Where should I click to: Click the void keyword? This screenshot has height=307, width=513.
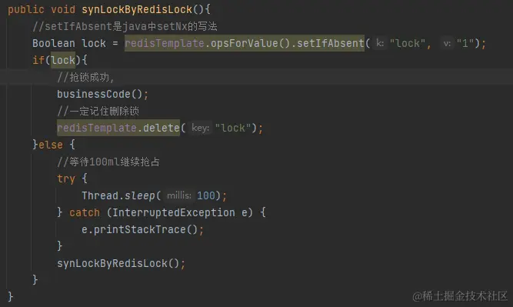coord(63,9)
